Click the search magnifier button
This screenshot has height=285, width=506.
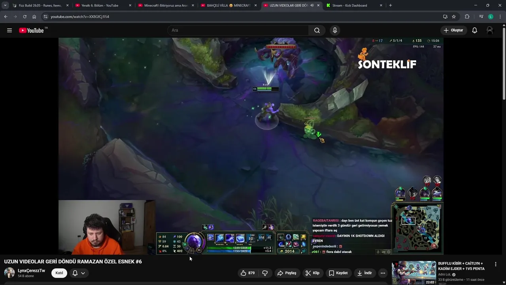point(317,30)
